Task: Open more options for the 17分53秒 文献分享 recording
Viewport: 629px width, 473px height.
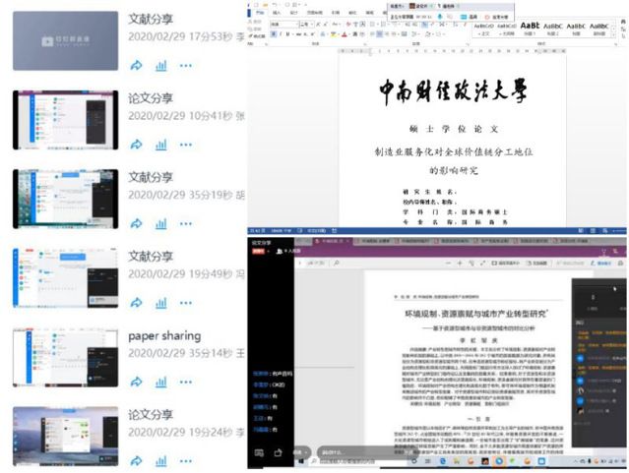Action: pyautogui.click(x=185, y=65)
